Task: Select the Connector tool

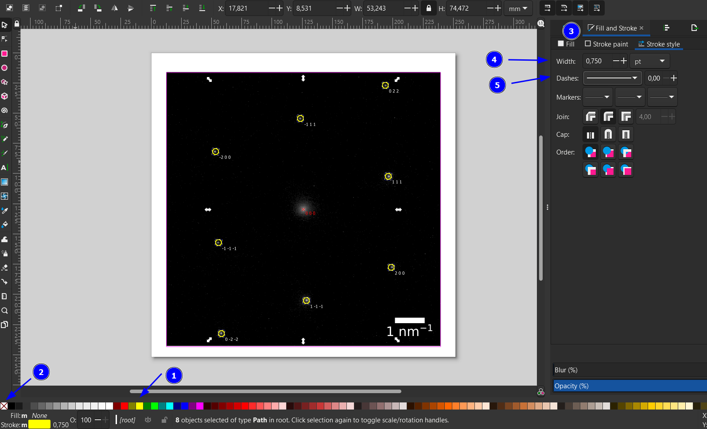Action: [4, 282]
